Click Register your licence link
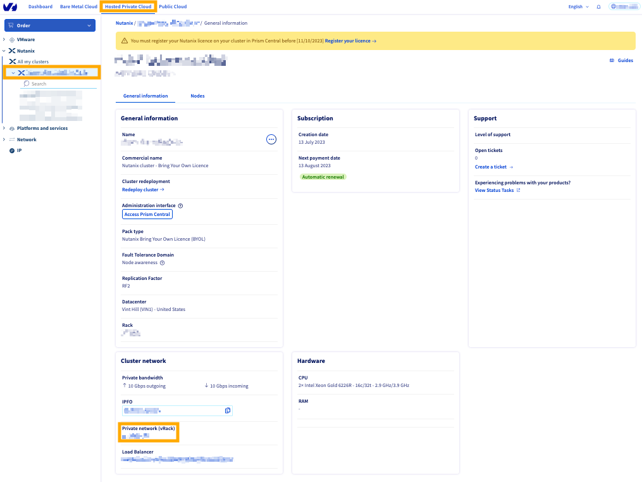This screenshot has width=642, height=482. (x=350, y=41)
